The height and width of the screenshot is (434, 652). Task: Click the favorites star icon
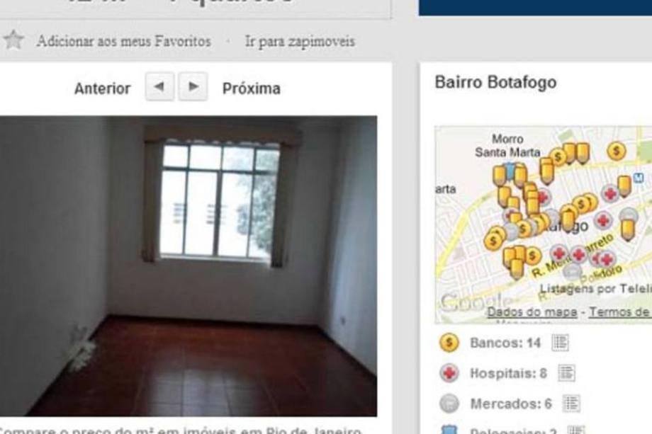13,40
